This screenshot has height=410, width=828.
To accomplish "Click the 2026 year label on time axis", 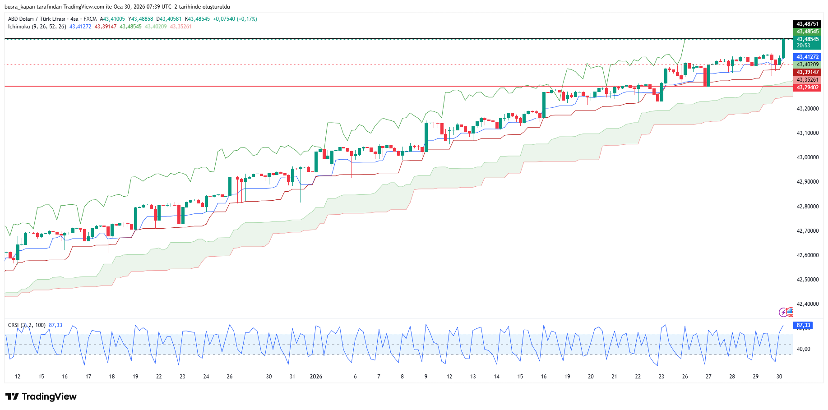I will pyautogui.click(x=316, y=377).
